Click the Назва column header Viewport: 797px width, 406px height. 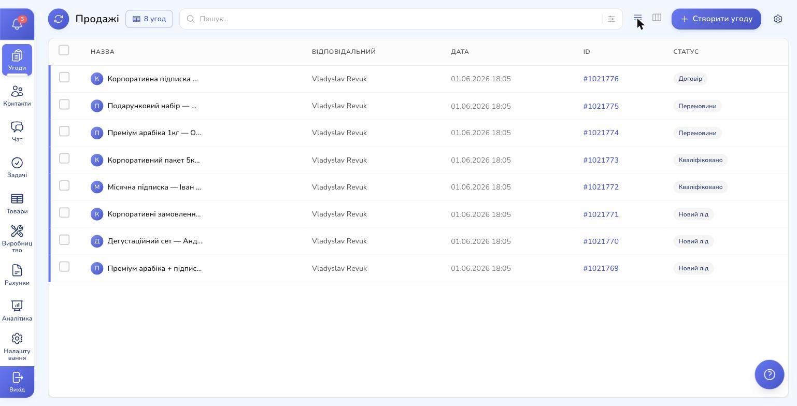tap(103, 52)
